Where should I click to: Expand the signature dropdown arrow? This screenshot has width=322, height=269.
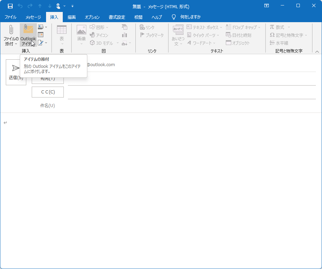click(46, 43)
